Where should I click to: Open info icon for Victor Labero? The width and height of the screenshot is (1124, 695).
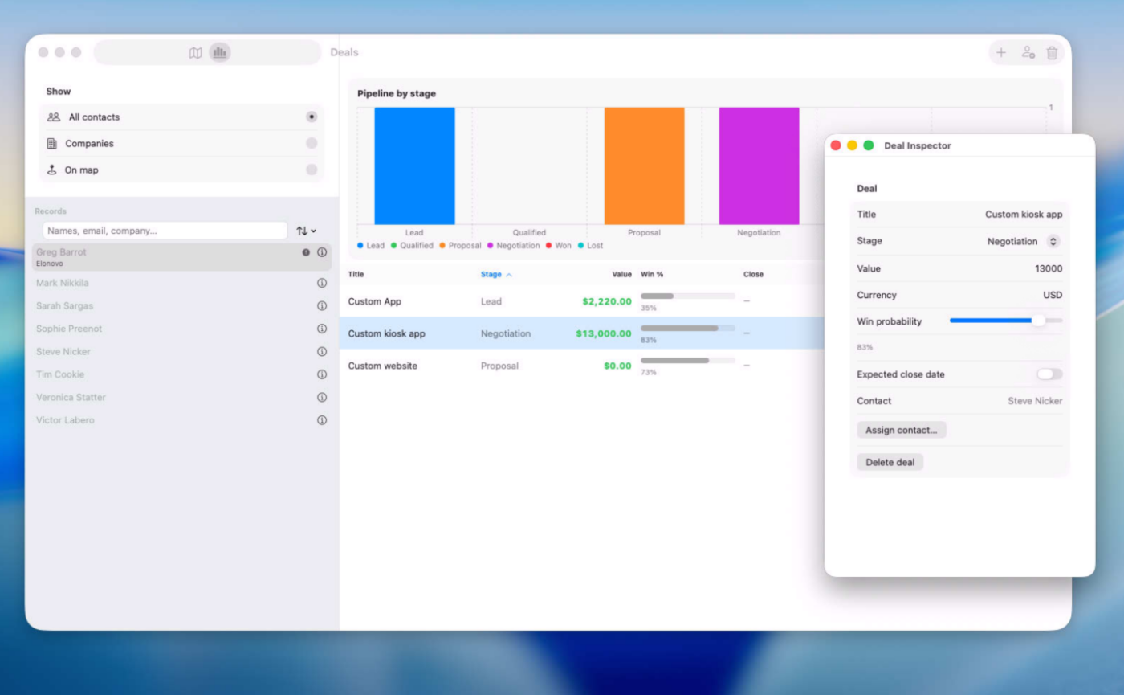[x=322, y=420]
